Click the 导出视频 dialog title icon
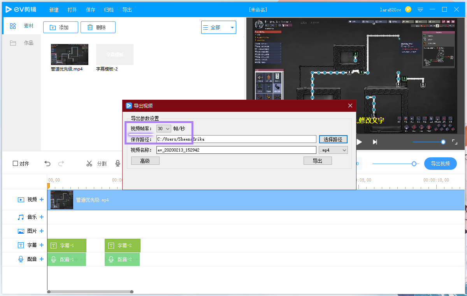Image resolution: width=467 pixels, height=296 pixels. 129,106
